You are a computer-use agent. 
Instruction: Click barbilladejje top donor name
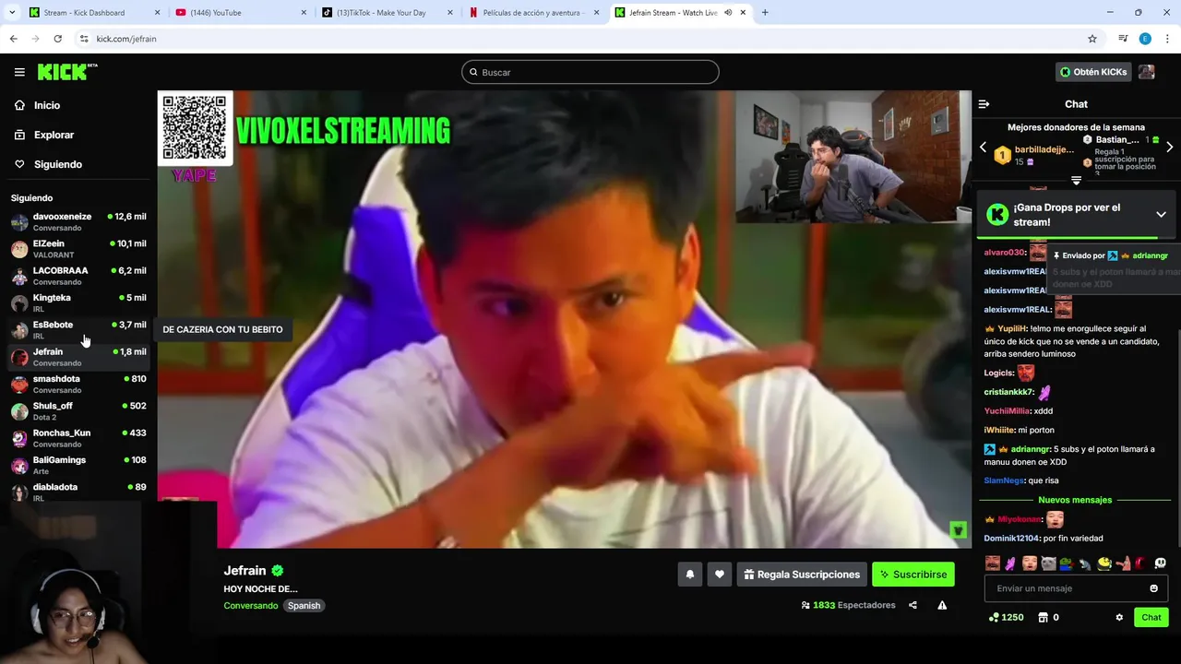pos(1044,149)
